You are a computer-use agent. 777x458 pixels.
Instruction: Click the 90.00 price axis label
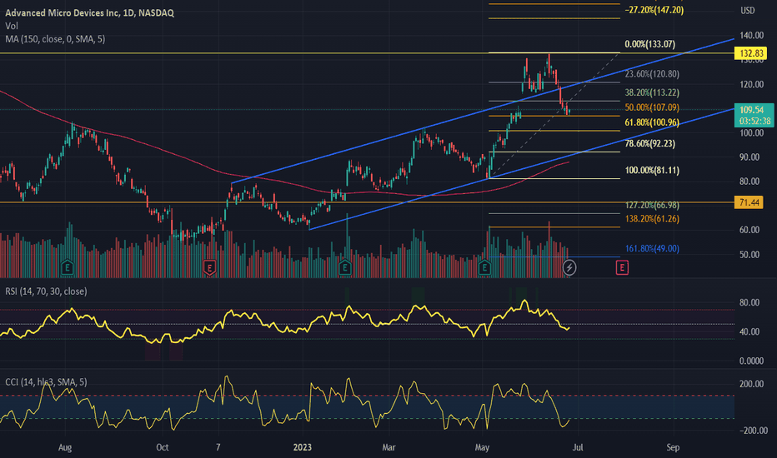tap(749, 157)
